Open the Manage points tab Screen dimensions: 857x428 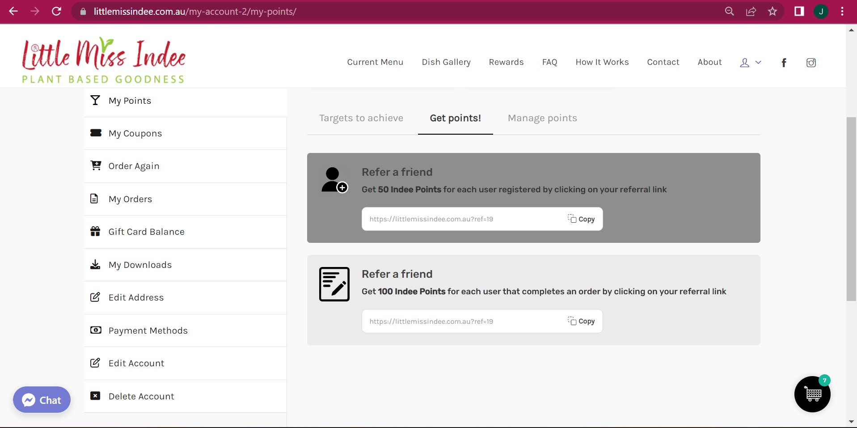click(542, 118)
